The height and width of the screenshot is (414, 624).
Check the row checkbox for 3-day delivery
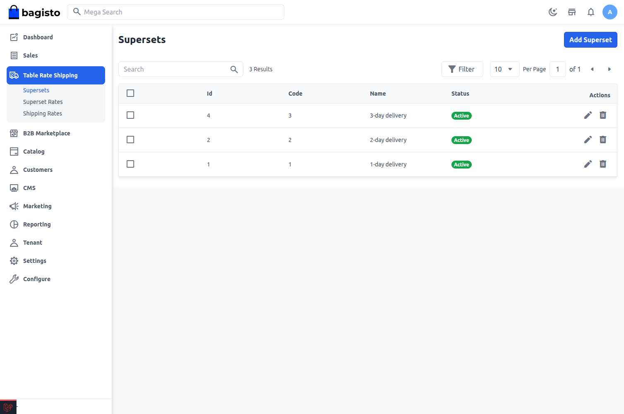130,115
